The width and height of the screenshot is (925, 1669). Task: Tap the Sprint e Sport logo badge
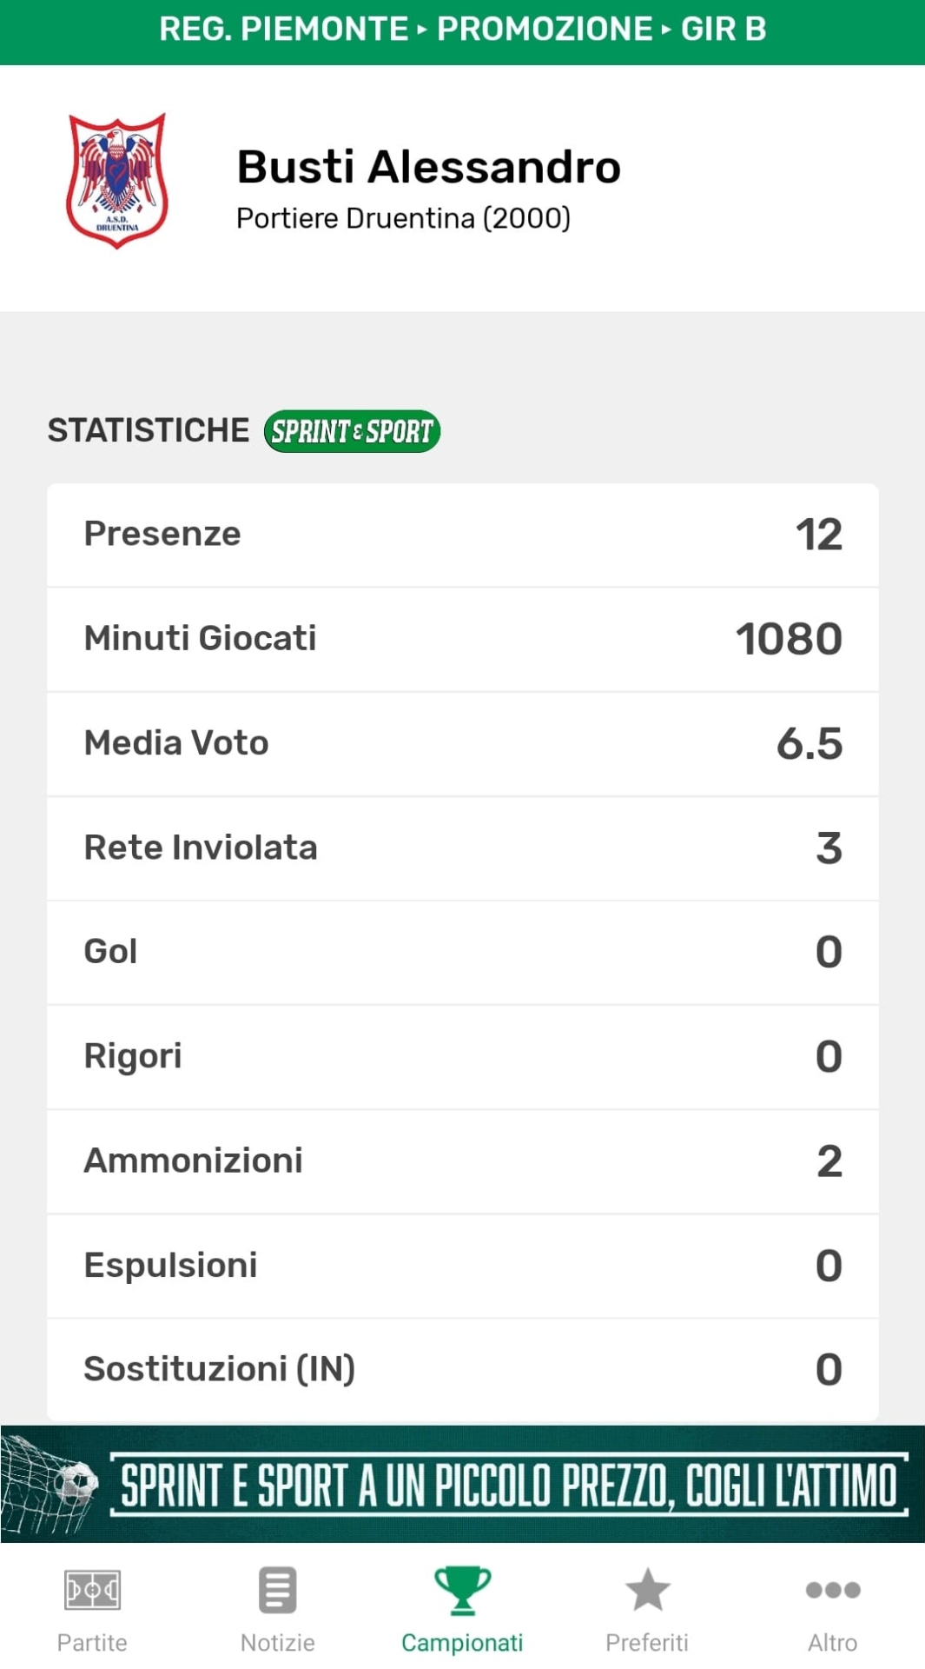click(x=352, y=431)
